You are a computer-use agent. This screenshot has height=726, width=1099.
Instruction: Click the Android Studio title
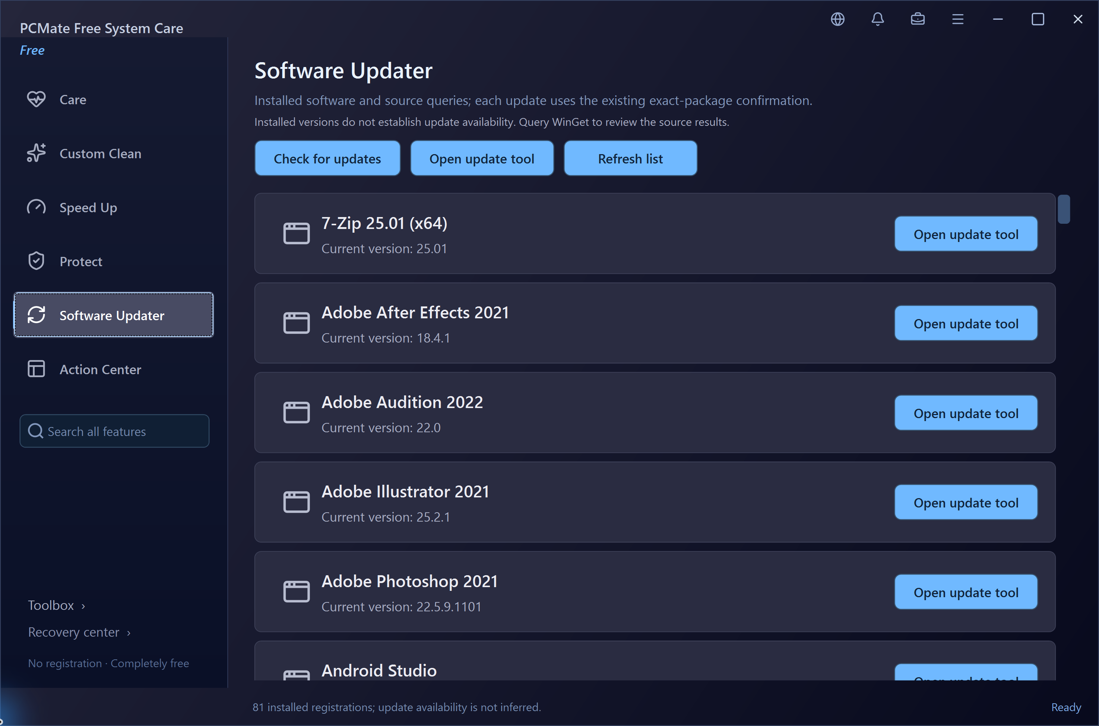pos(379,671)
